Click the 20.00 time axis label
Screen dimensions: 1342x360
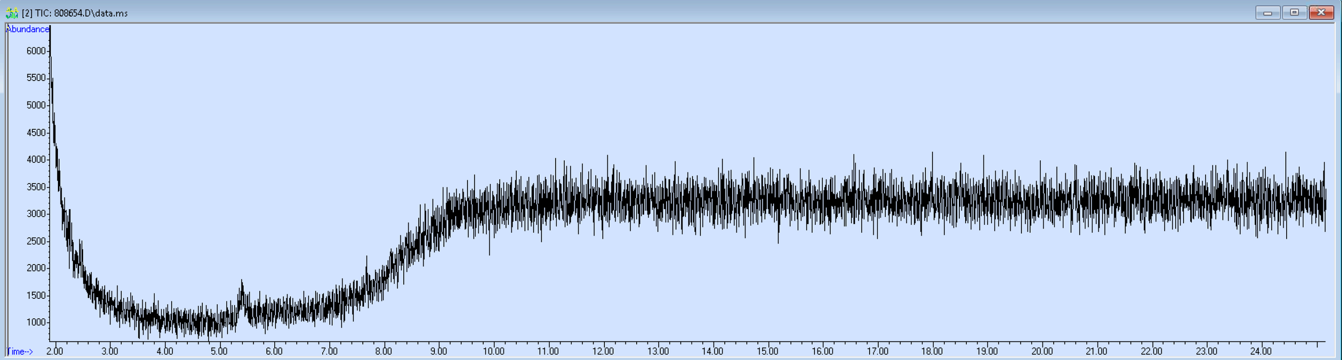click(1041, 351)
